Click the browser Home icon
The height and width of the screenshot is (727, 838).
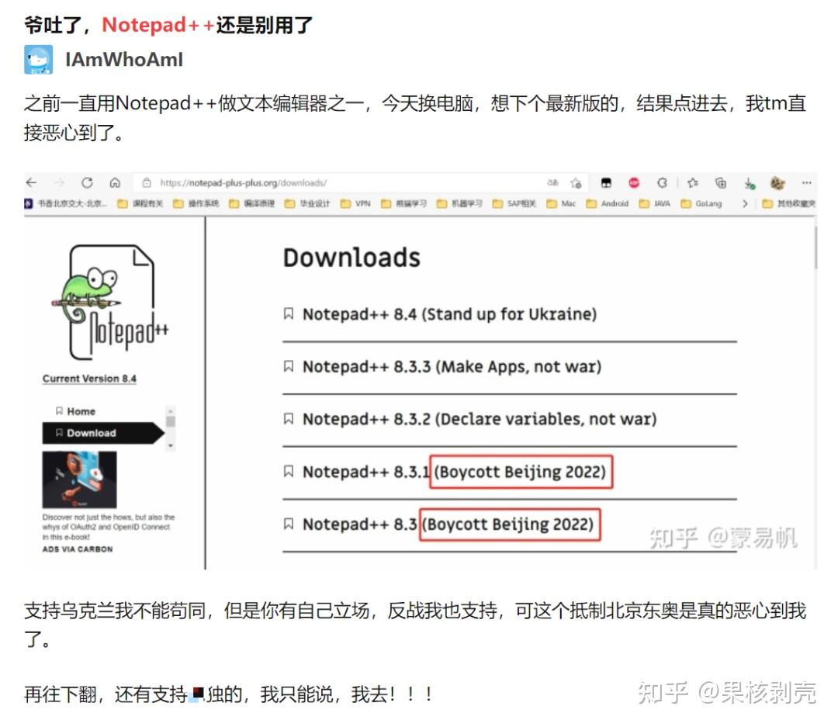coord(116,183)
